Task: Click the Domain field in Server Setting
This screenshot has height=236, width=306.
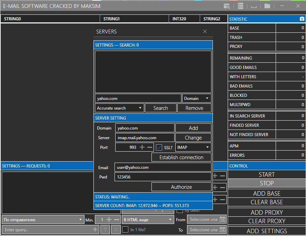Action: (x=145, y=128)
